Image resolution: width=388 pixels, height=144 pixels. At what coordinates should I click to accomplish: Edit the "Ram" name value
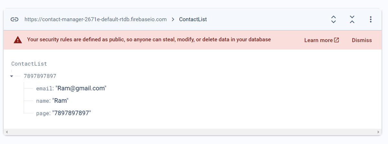(x=60, y=101)
